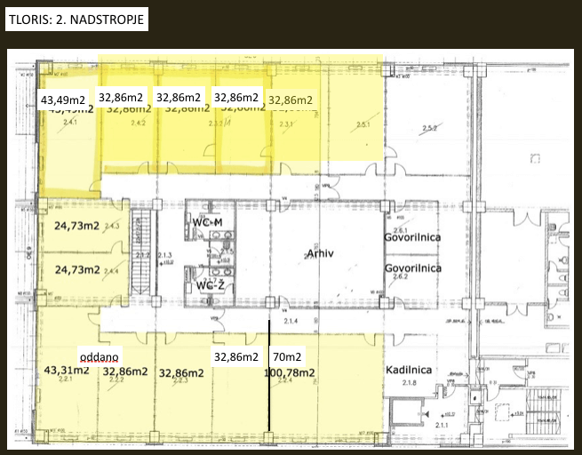Click the Govorilnica 2.6.1 room label
This screenshot has height=455, width=582.
point(412,239)
